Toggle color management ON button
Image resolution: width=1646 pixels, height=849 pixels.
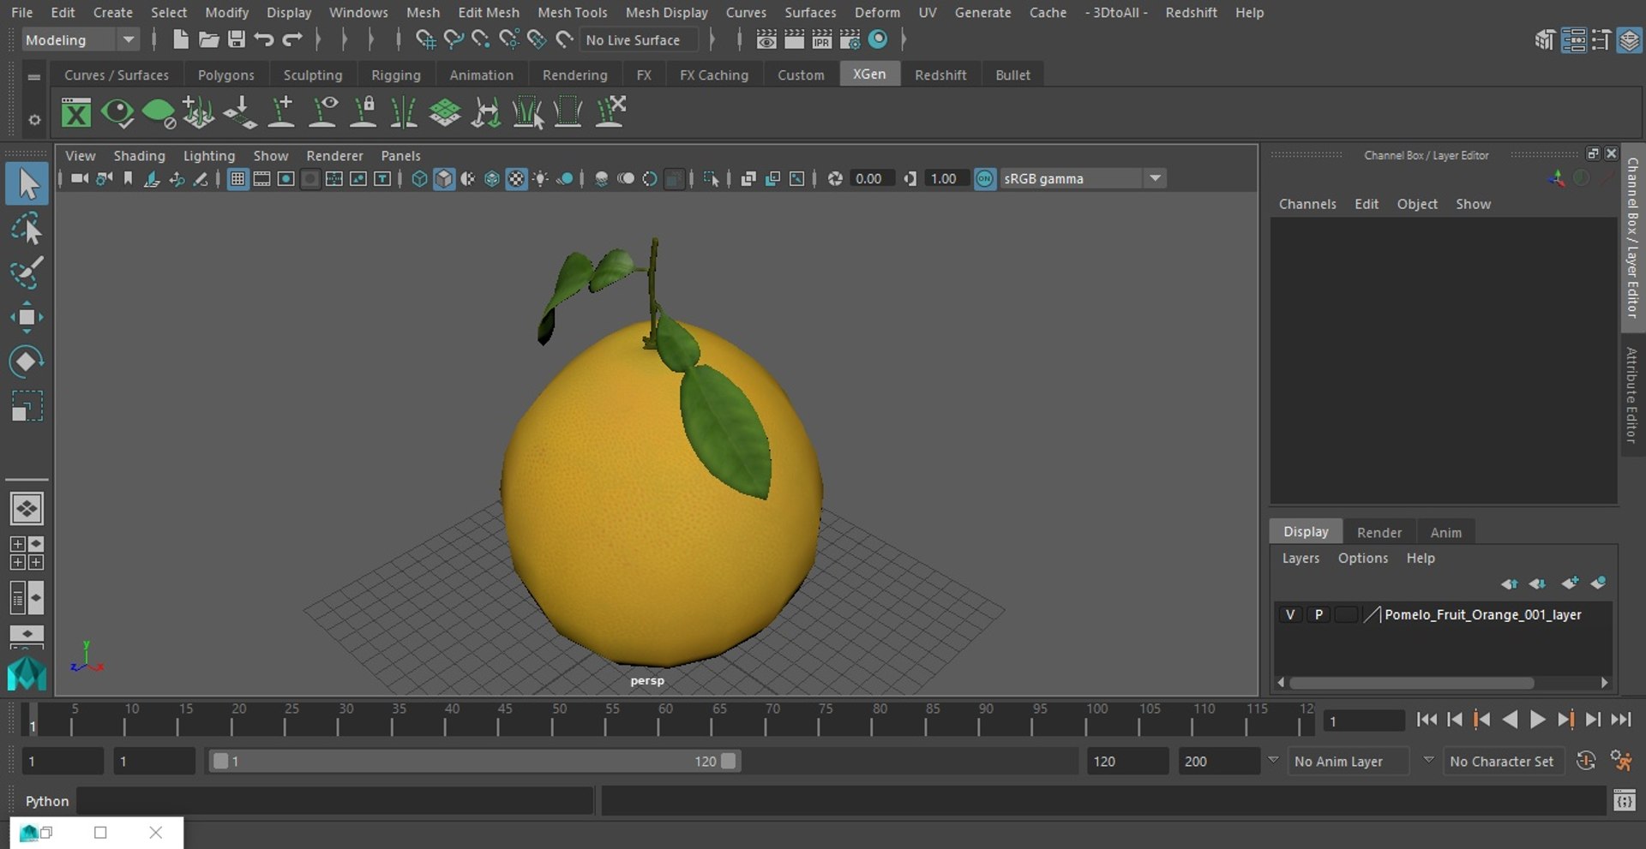(x=985, y=178)
